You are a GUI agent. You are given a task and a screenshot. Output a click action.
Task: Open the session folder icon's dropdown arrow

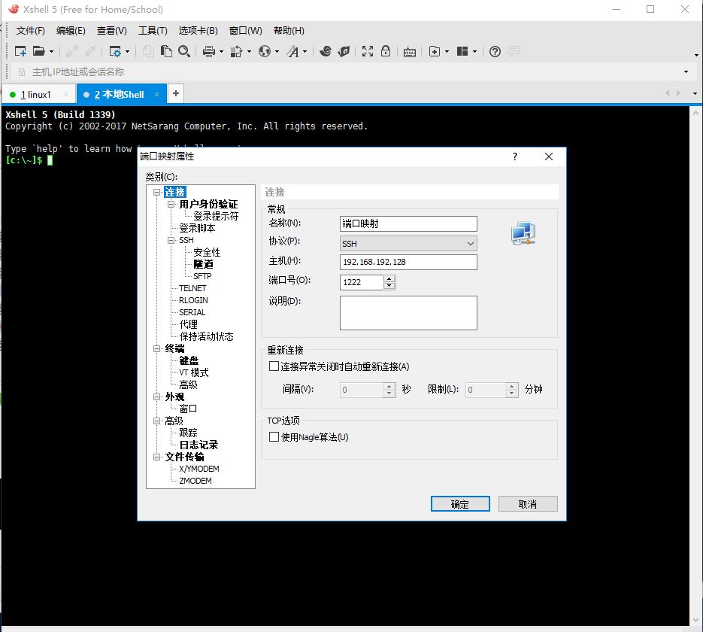click(x=52, y=52)
